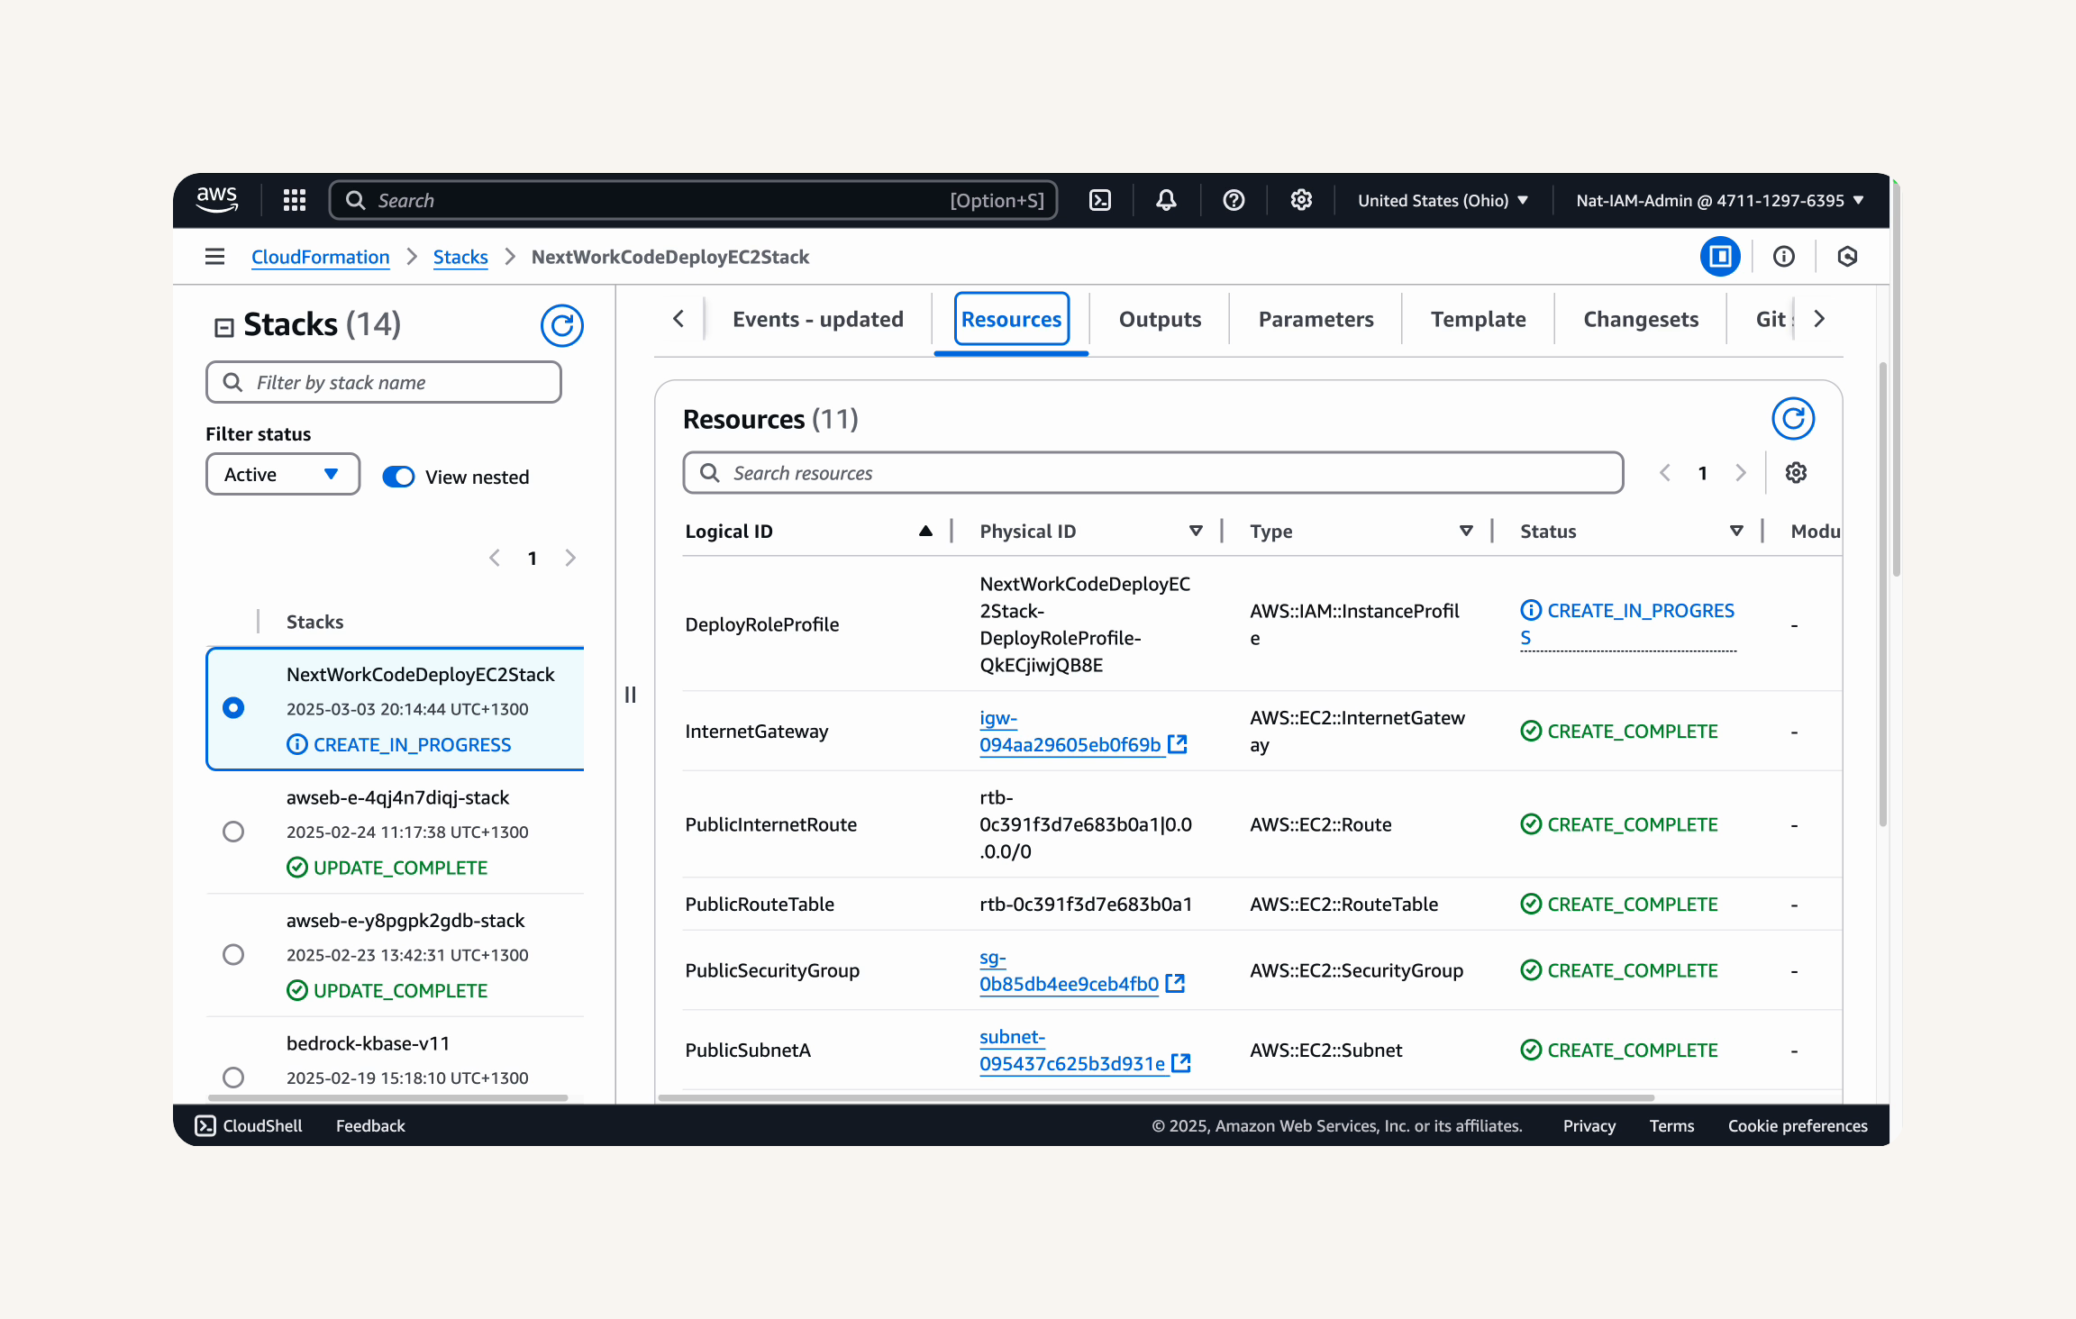The image size is (2076, 1319).
Task: Click CloudShell icon in the footer
Action: coord(205,1125)
